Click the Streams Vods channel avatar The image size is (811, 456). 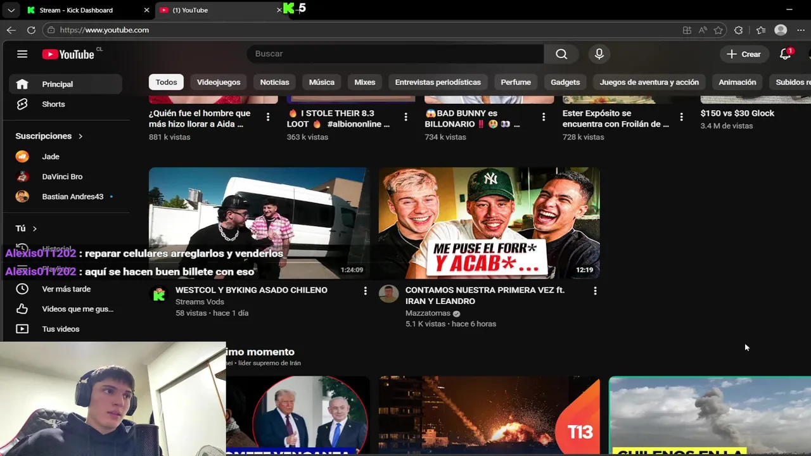click(x=159, y=294)
